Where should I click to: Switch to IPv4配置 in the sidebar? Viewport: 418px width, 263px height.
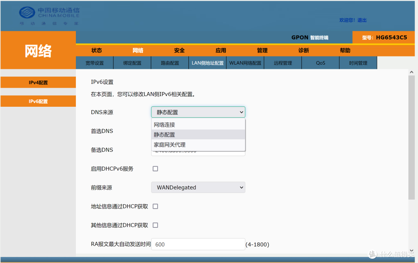pos(38,82)
